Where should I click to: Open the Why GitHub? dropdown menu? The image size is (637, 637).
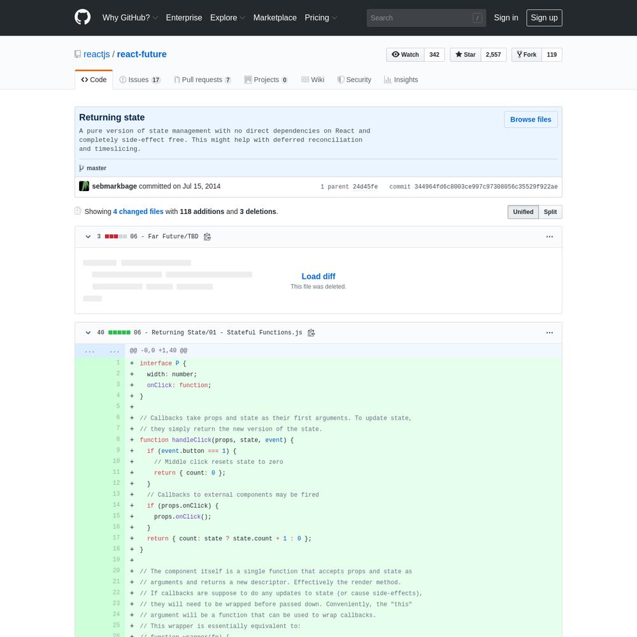(130, 18)
